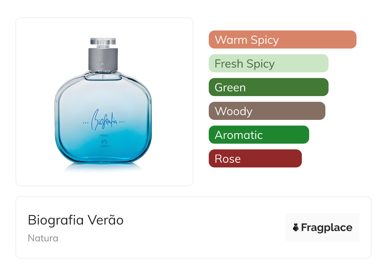Screen dimensions: 387x274
Task: Click the small natura wordmark on the bottle
Action: 104,146
